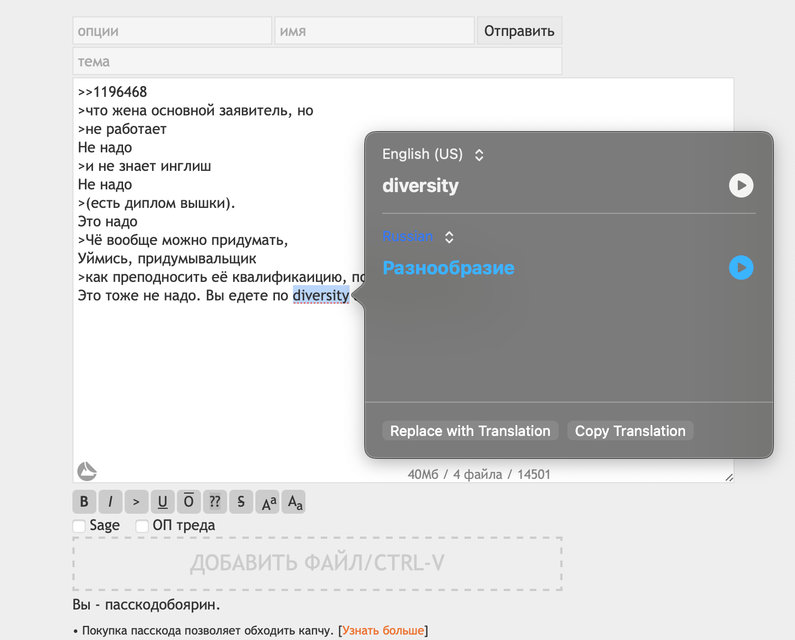
Task: Click the Вы - пасскодобоярин. status text
Action: click(146, 605)
